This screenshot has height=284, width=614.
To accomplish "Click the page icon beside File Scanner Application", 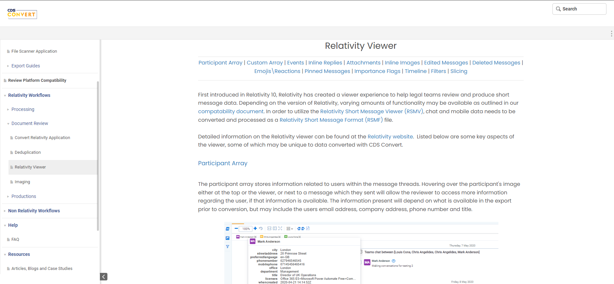I will pyautogui.click(x=8, y=51).
